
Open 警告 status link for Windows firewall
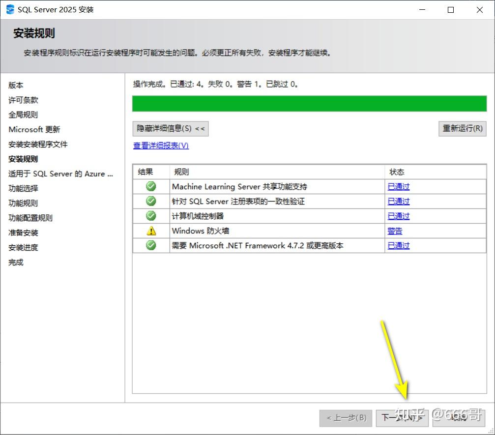[395, 231]
